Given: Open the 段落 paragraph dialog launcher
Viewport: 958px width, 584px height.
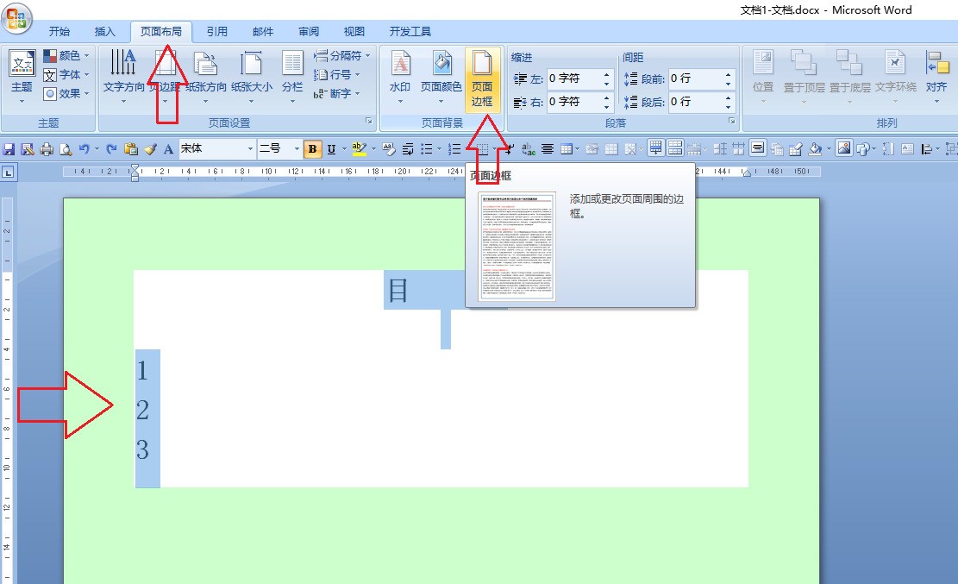Looking at the screenshot, I should click(x=731, y=121).
